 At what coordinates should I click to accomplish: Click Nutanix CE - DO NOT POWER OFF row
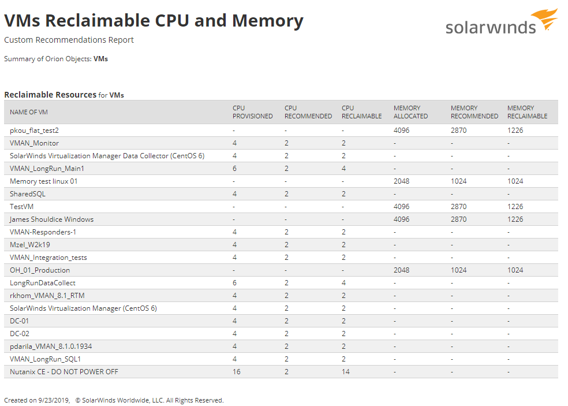(64, 372)
